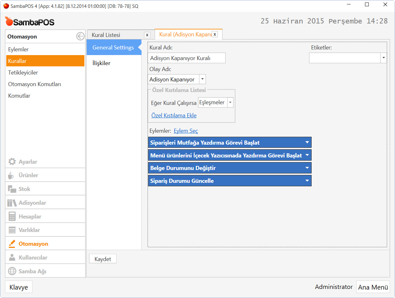395x298 pixels.
Task: Select İlişkiler in the side tabs
Action: point(102,63)
